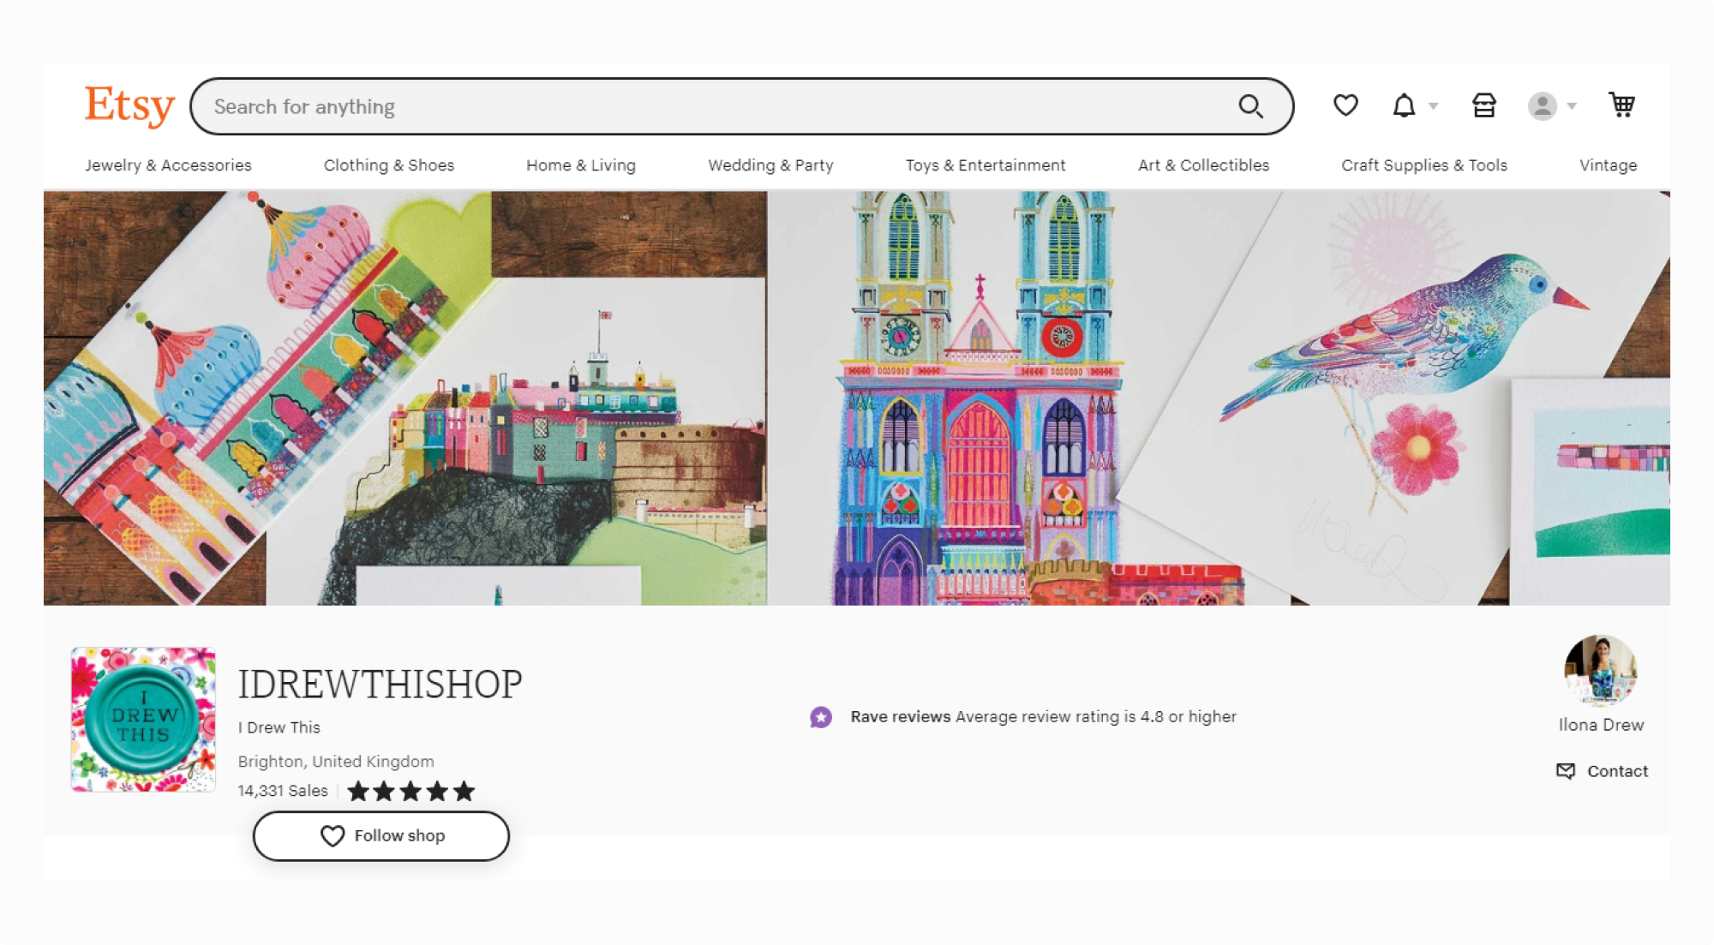The image size is (1714, 945).
Task: Open Clothing & Shoes category
Action: (x=389, y=165)
